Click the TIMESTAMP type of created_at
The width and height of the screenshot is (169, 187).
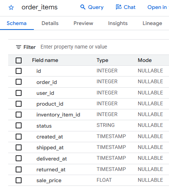(111, 136)
